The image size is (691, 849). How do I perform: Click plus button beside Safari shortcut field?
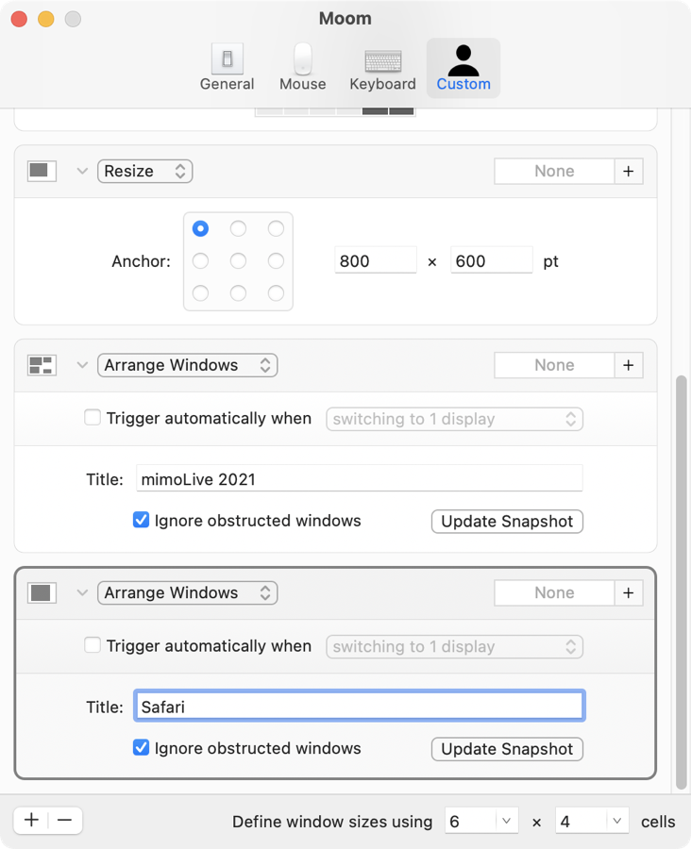pyautogui.click(x=629, y=592)
